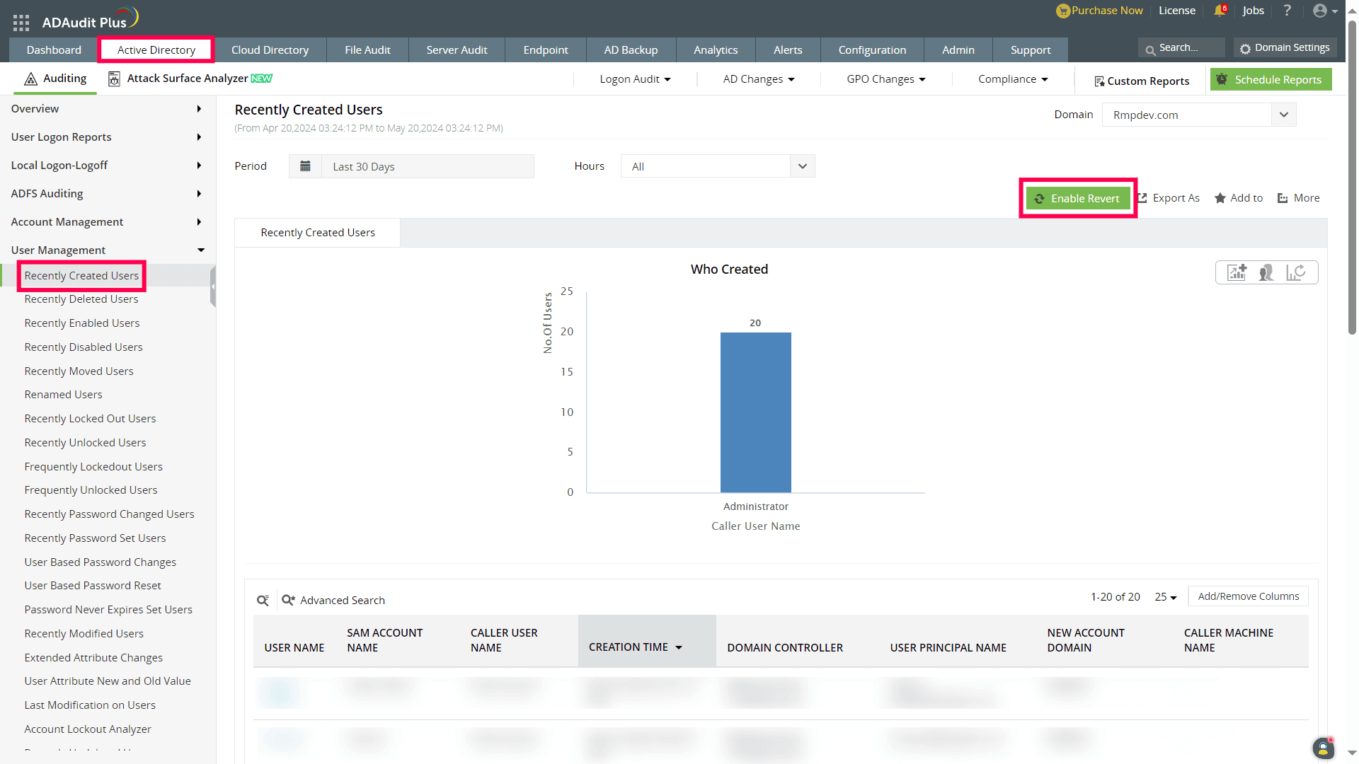Screen dimensions: 1359x764
Task: Click the quick search magnifier icon above the table
Action: tap(263, 601)
